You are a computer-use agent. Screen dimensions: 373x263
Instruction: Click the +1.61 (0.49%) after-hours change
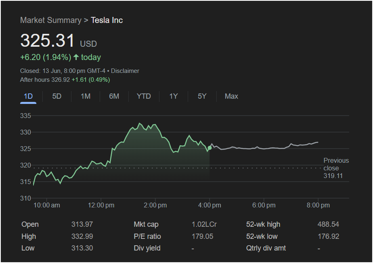point(91,80)
